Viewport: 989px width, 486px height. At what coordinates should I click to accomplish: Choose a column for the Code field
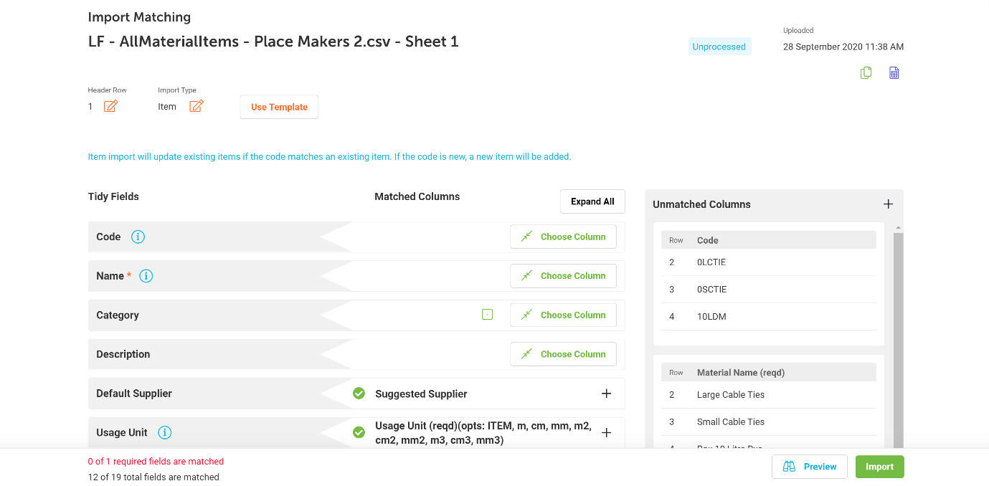pos(563,237)
